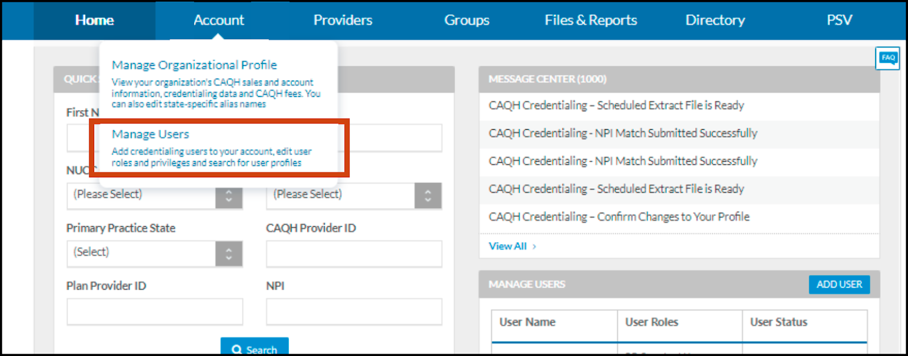Viewport: 908px width, 356px height.
Task: Click the Search button
Action: (x=254, y=347)
